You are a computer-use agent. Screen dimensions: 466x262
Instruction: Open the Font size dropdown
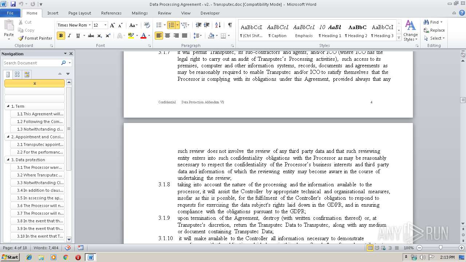tap(106, 25)
